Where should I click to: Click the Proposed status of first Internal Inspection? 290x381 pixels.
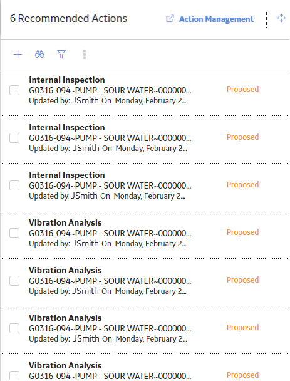click(x=242, y=90)
